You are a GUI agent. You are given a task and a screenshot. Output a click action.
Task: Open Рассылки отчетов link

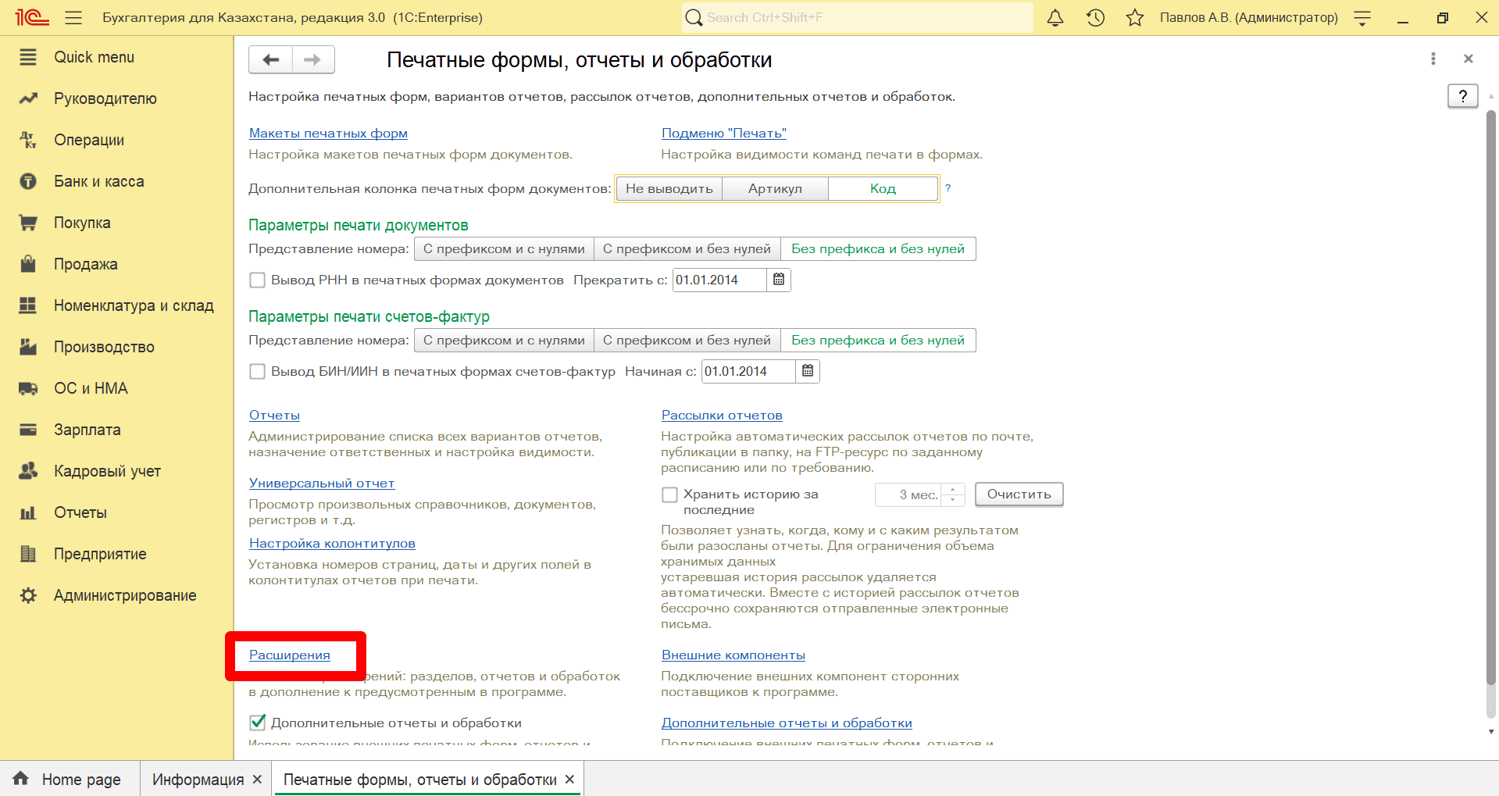(x=722, y=415)
